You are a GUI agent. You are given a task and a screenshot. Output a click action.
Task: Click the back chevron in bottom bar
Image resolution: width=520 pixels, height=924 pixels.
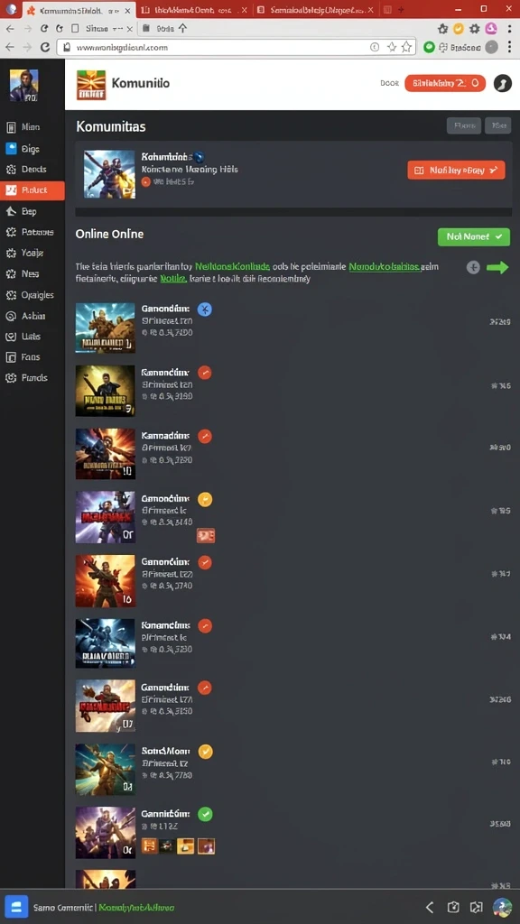(x=430, y=907)
